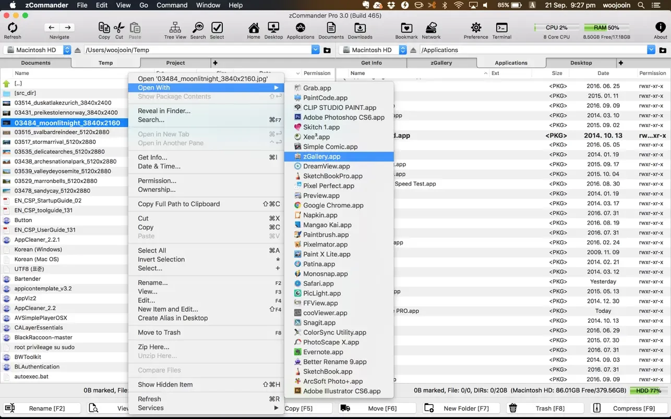Click the HDD 77% usage bar

coord(648,390)
